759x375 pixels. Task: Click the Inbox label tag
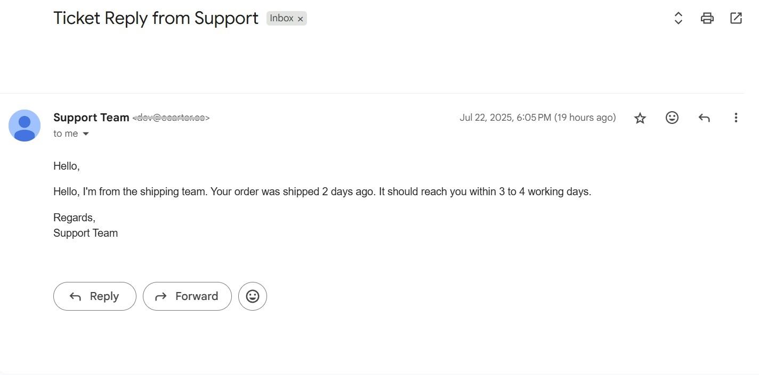click(x=281, y=18)
